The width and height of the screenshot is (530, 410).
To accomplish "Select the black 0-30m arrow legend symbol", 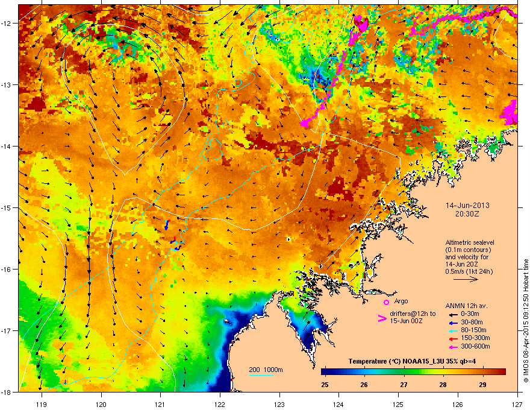I will 453,314.
